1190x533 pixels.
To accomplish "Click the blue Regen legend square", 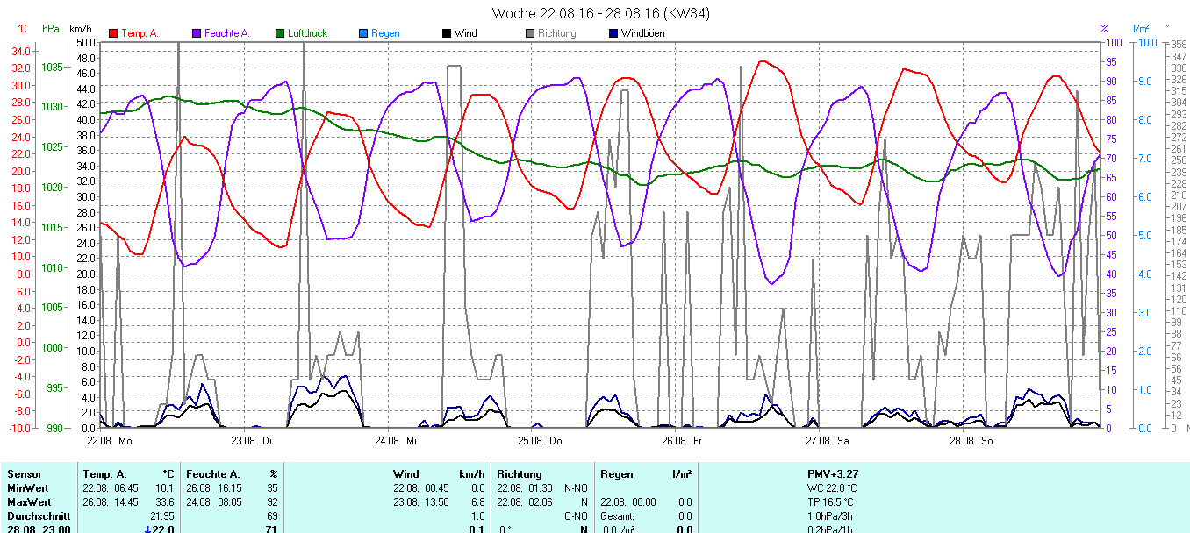I will pos(363,34).
